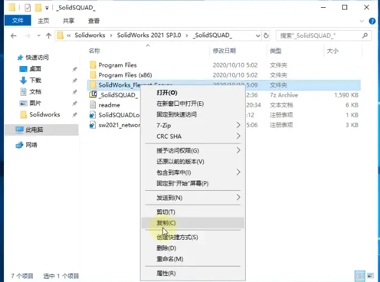
Task: Select the Program Files (x86) folder icon
Action: (93, 75)
